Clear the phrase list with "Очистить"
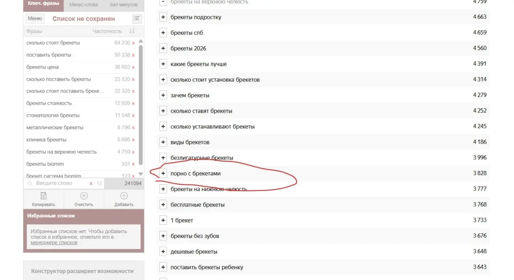This screenshot has width=514, height=280. point(84,199)
